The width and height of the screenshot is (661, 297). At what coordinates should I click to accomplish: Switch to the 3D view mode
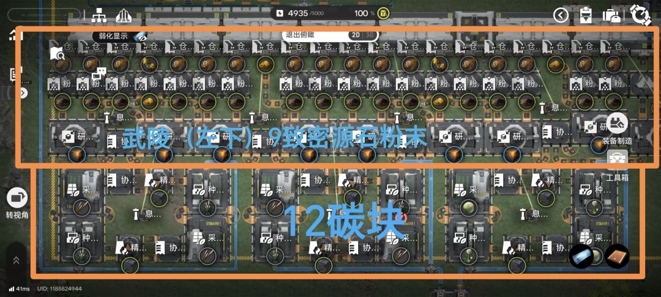pos(369,35)
